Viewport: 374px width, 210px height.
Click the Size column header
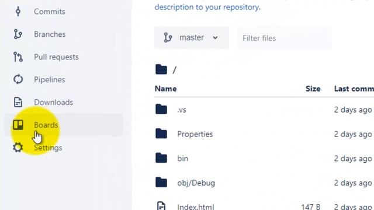pos(313,89)
